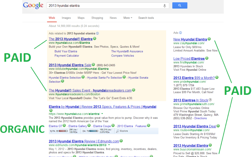
Task: Click checkmark after 'Elantra Gallery' sitelink
Action: point(89,125)
